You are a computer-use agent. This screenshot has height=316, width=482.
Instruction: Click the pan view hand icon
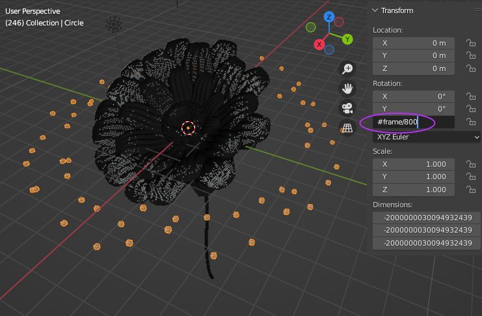pyautogui.click(x=347, y=89)
